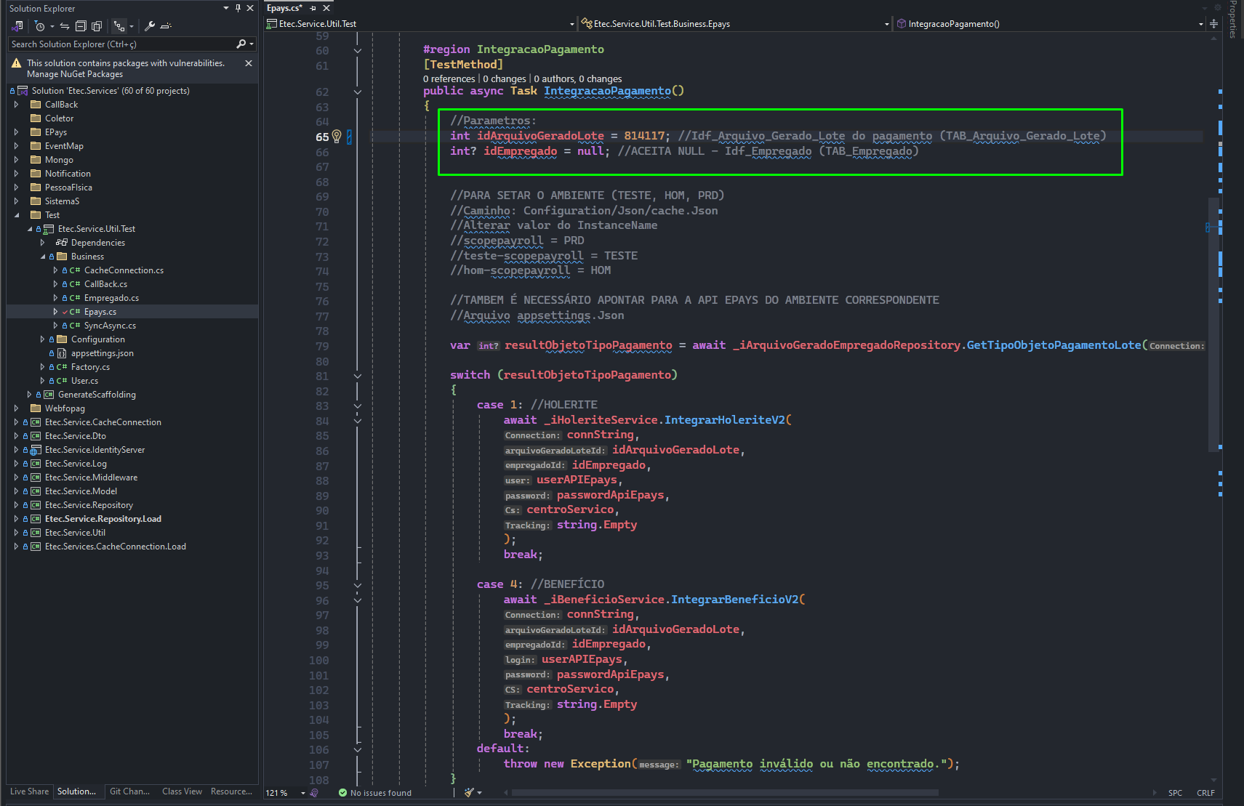This screenshot has height=806, width=1244.
Task: Click the code cleanup broom icon
Action: pos(470,792)
